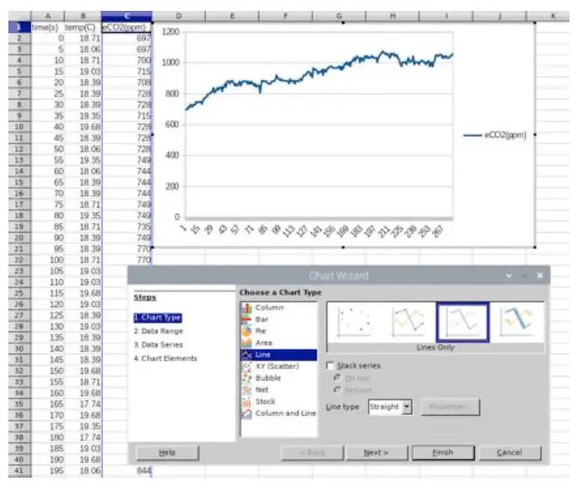578x492 pixels.
Task: Select column C header
Action: point(126,16)
